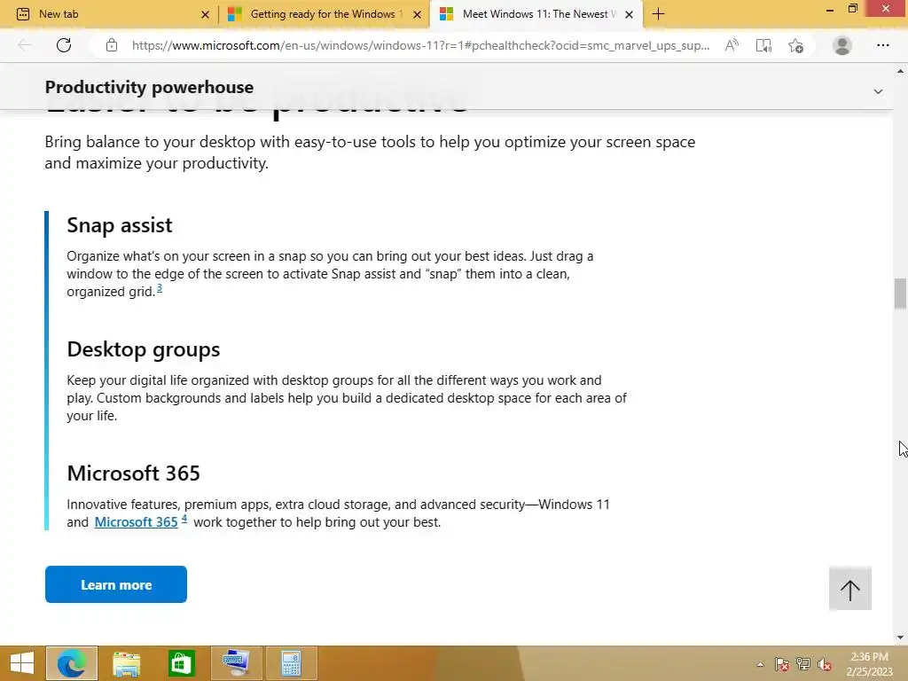Add page to favorites star icon

pos(795,45)
